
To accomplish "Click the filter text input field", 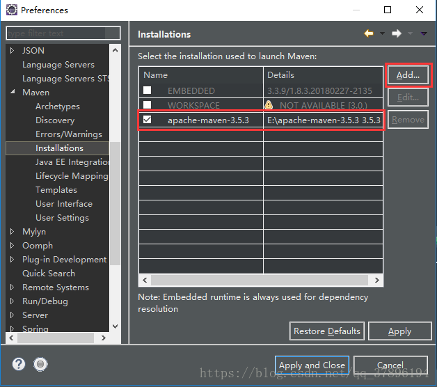I will click(63, 33).
